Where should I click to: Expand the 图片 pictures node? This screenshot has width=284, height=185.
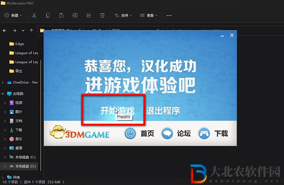pyautogui.click(x=5, y=112)
